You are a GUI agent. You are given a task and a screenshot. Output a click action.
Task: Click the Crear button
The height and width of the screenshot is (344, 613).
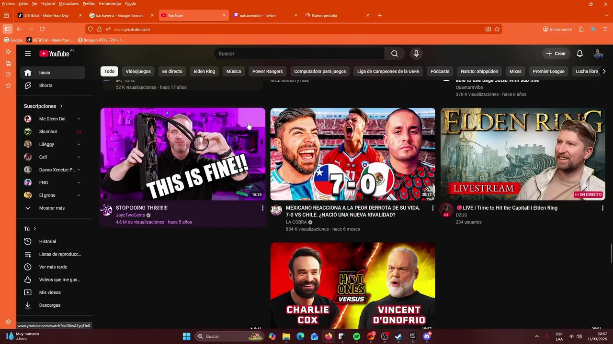click(x=556, y=54)
